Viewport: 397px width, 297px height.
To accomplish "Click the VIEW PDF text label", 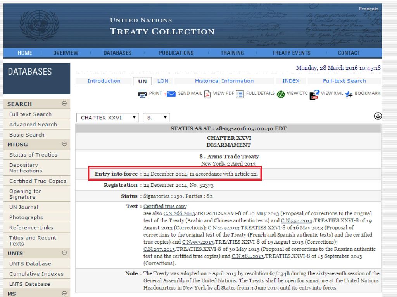I will click(224, 93).
